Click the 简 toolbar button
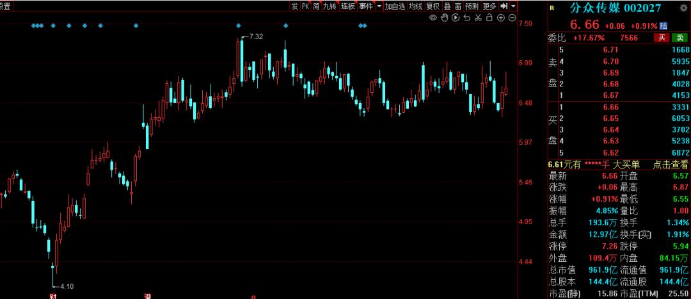The image size is (691, 299). coord(316,6)
